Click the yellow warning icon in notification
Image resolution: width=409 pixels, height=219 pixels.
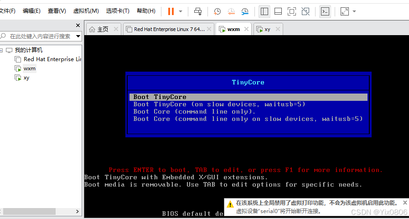pos(230,204)
